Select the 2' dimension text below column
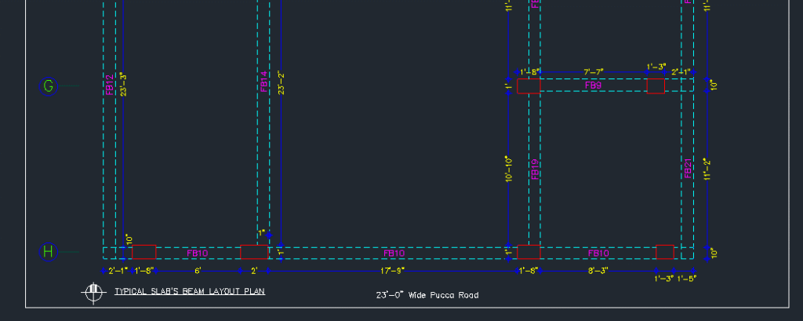The width and height of the screenshot is (803, 321). [x=254, y=270]
